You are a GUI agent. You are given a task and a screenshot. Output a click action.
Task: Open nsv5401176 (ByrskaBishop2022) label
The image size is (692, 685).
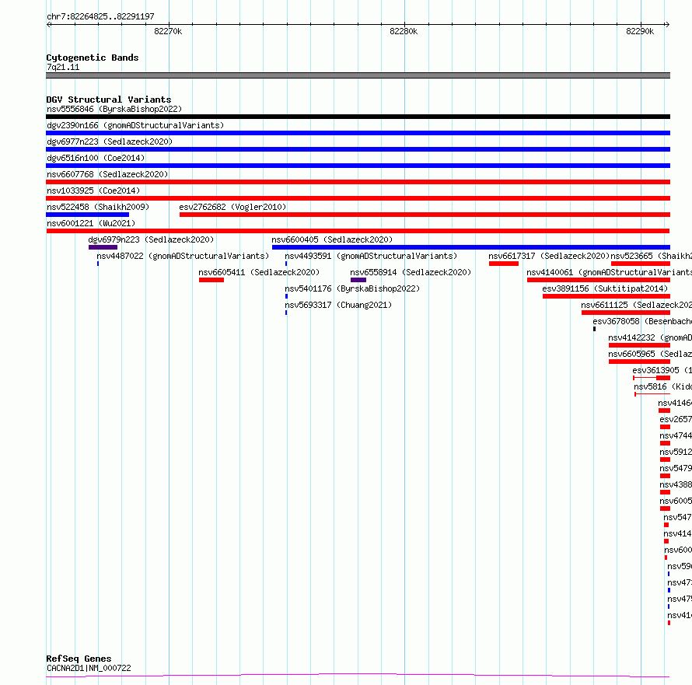click(x=352, y=288)
